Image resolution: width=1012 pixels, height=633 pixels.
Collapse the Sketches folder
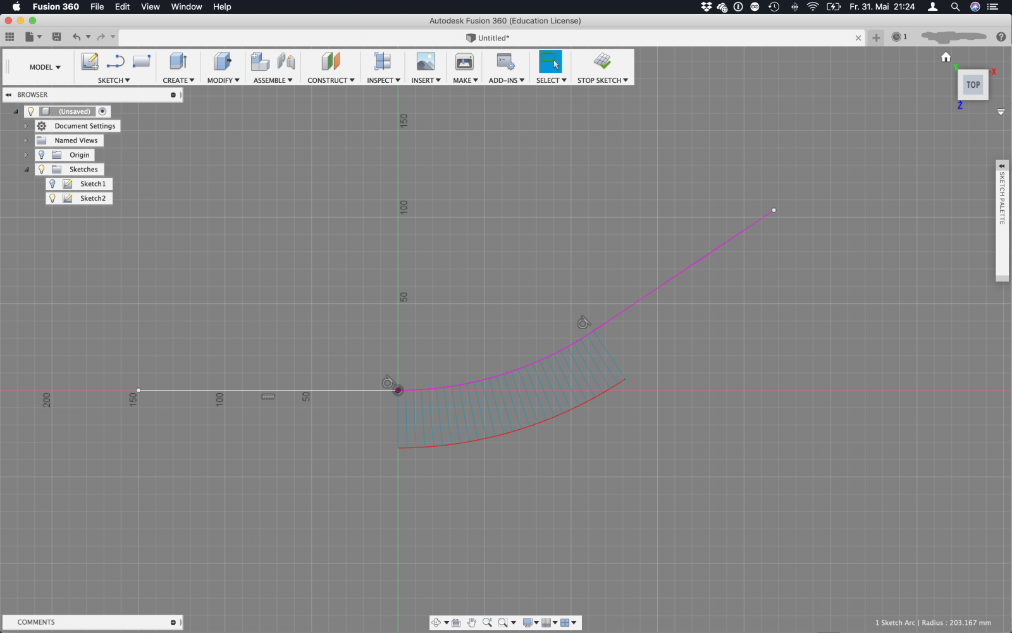pyautogui.click(x=27, y=170)
